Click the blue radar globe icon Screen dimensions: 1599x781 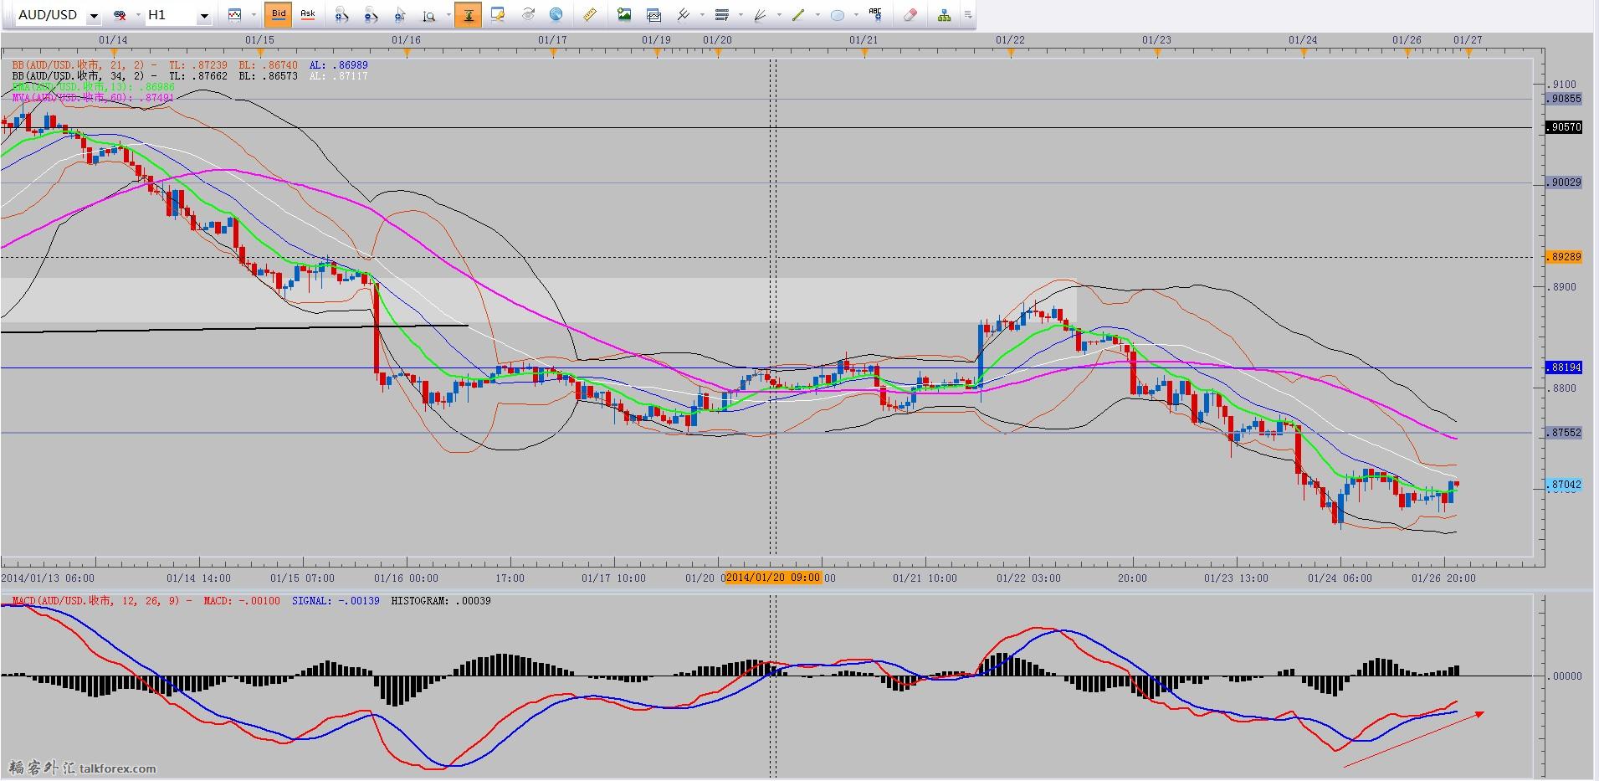coord(556,15)
